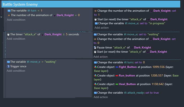Collapse the event group using the left chevron
This screenshot has height=107, width=184.
[1, 17]
